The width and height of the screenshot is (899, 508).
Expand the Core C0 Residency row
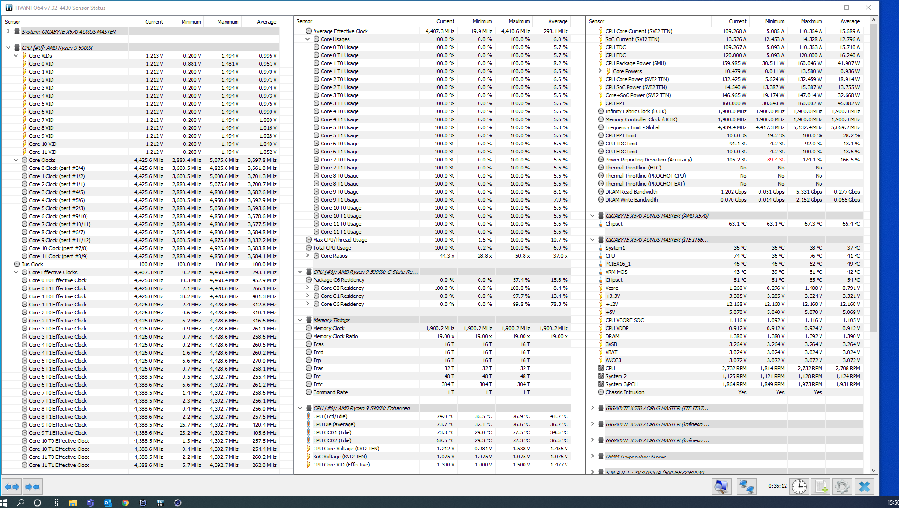(x=308, y=288)
